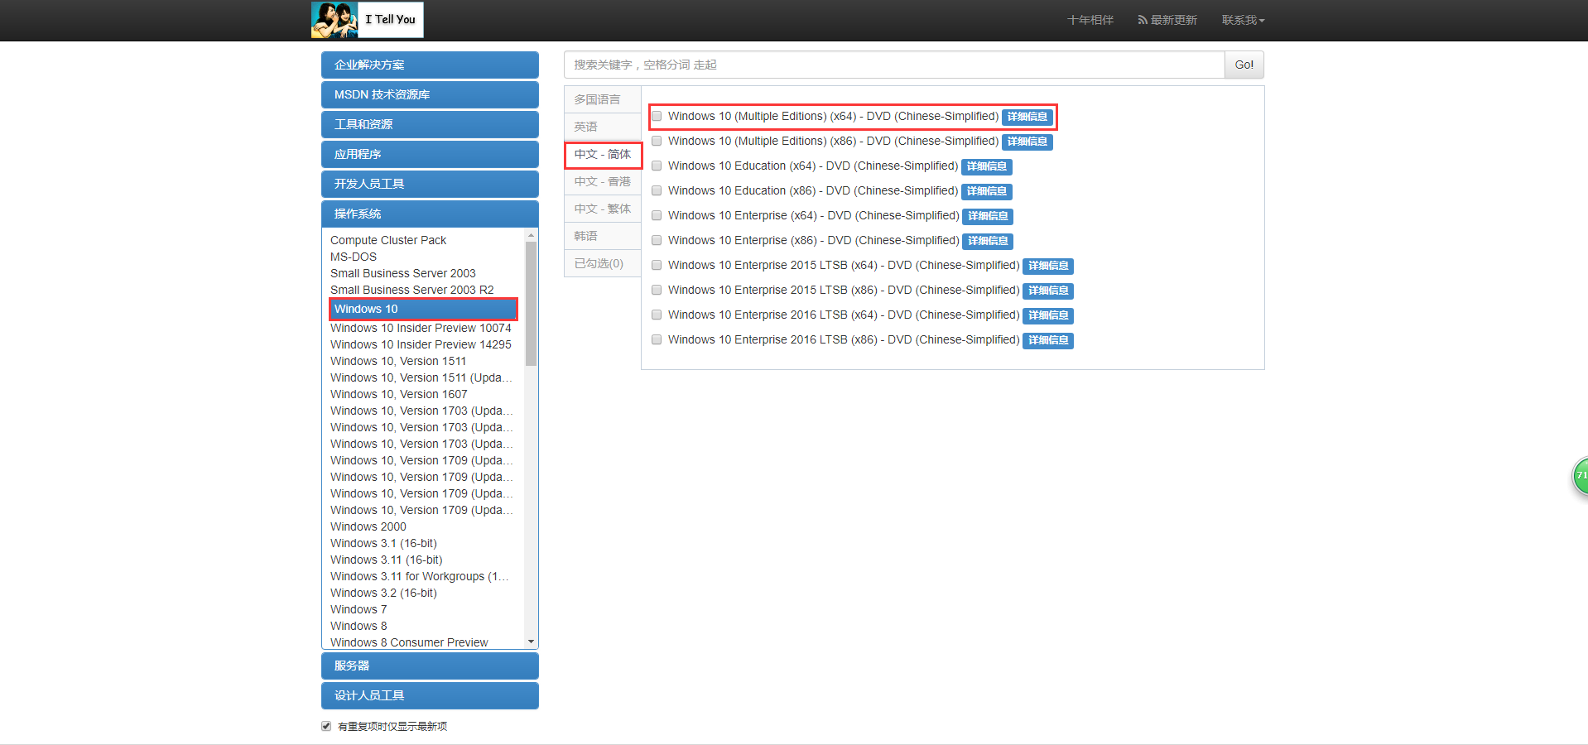
Task: Switch to the 英语 language tab
Action: click(603, 127)
